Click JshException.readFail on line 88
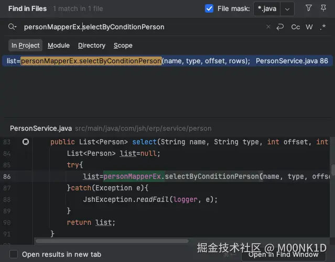 (x=126, y=200)
